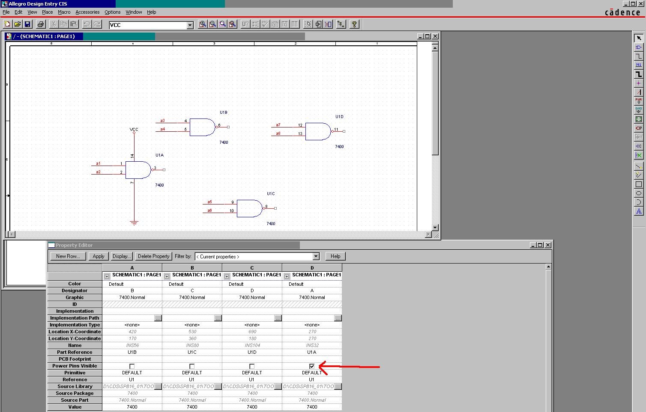Check Power Pins Visible for U1B
Viewport: 646px width, 412px height.
[132, 366]
